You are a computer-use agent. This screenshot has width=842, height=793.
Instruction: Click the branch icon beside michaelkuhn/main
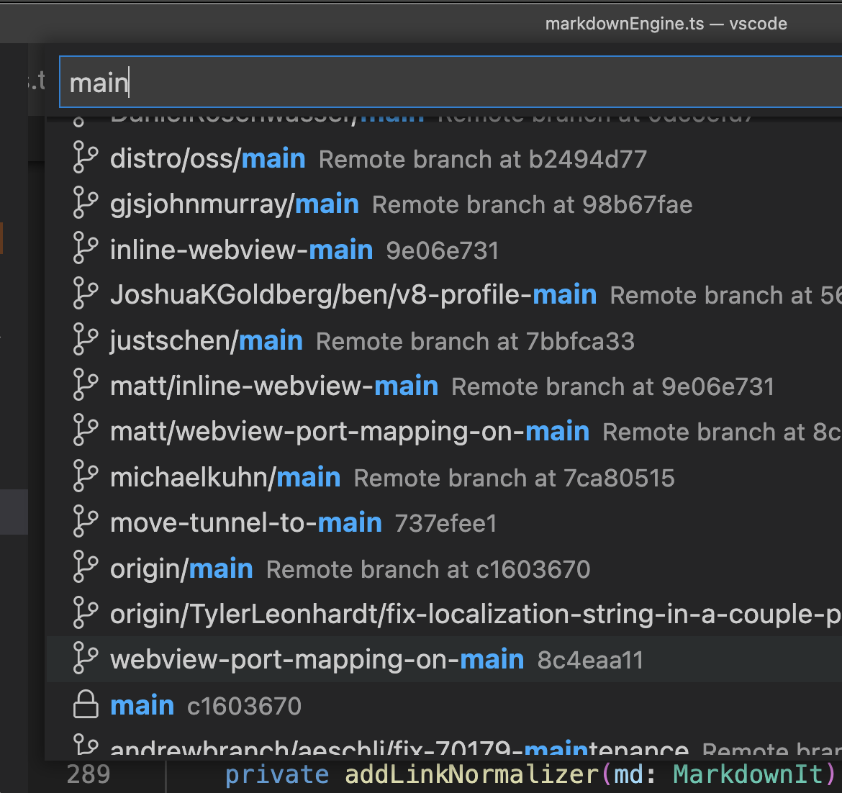pos(86,475)
